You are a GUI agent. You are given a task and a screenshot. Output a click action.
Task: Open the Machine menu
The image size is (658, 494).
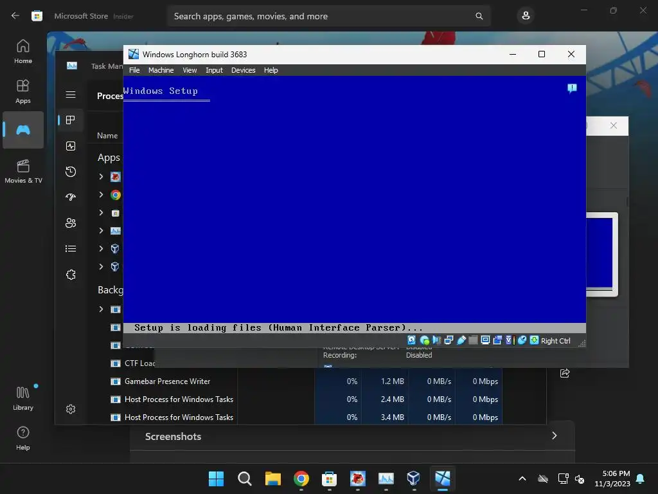point(161,70)
